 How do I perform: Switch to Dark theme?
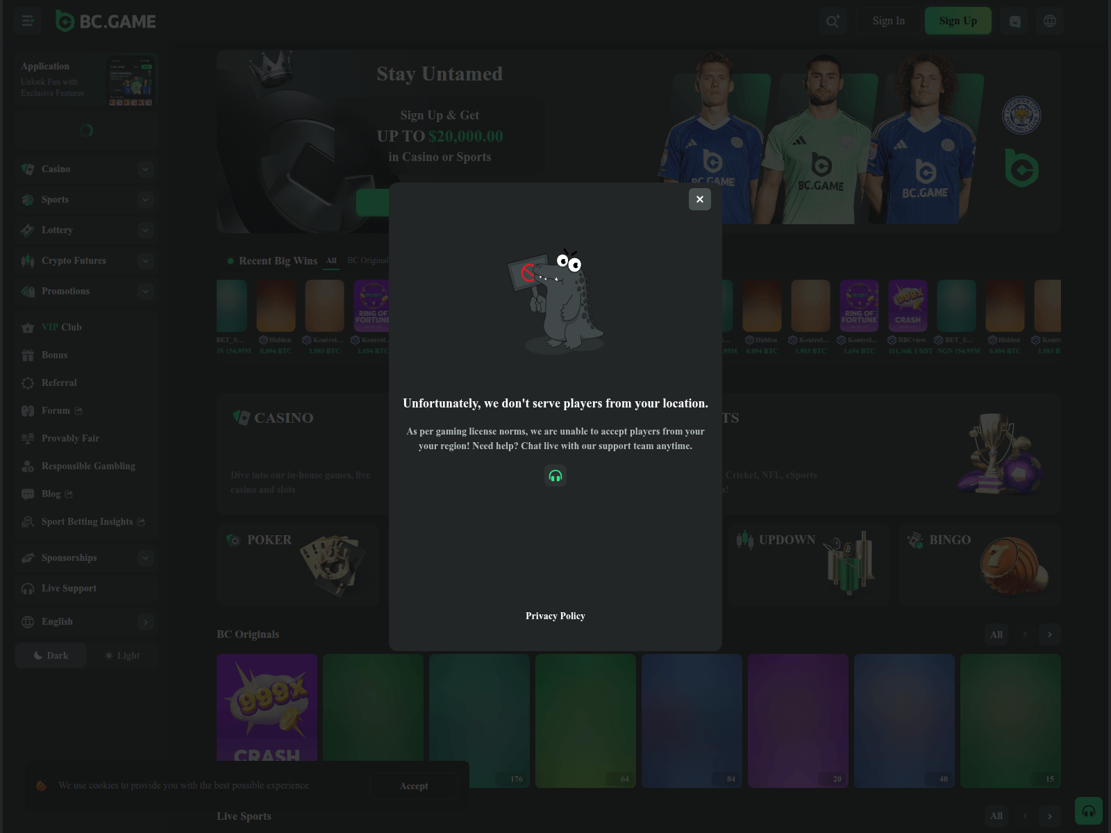click(51, 655)
